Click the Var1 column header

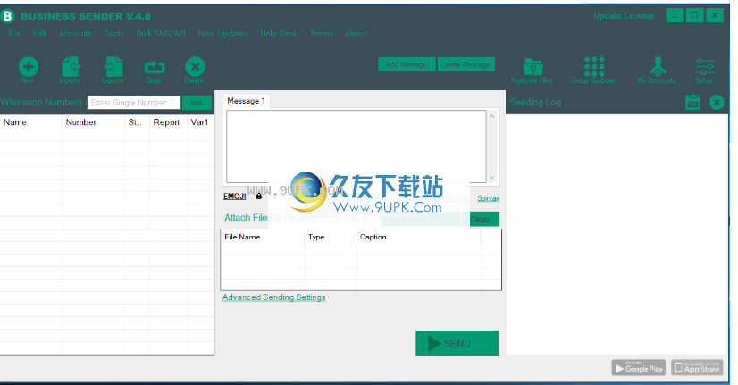click(x=200, y=122)
